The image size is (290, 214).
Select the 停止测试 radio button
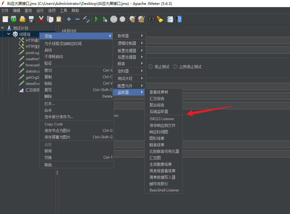tap(150, 66)
